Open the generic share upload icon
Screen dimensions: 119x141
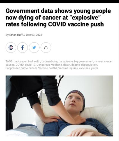pyautogui.click(x=46, y=47)
